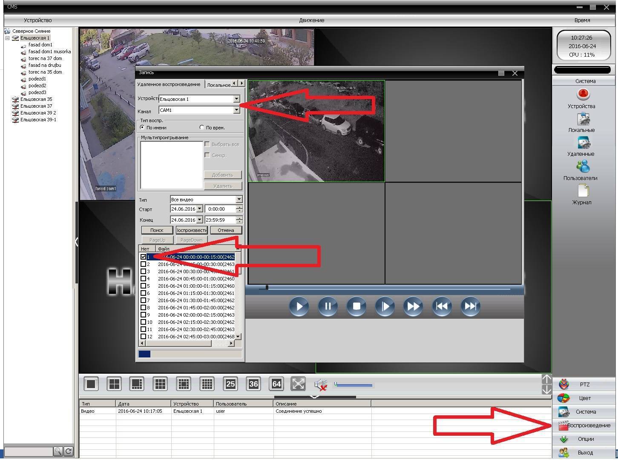Select the По врем. playback type radio
Viewport: 618px width, 460px height.
tap(202, 128)
